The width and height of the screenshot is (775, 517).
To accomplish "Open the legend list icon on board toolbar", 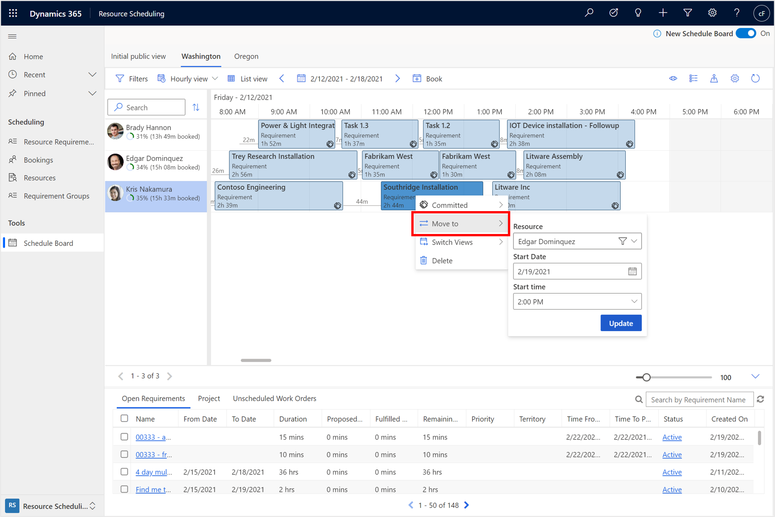I will [693, 78].
